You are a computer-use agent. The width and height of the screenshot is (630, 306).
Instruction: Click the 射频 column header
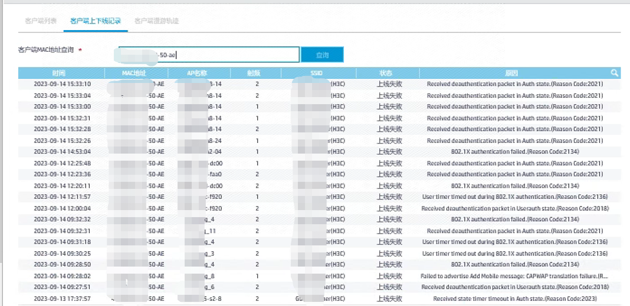tap(254, 74)
